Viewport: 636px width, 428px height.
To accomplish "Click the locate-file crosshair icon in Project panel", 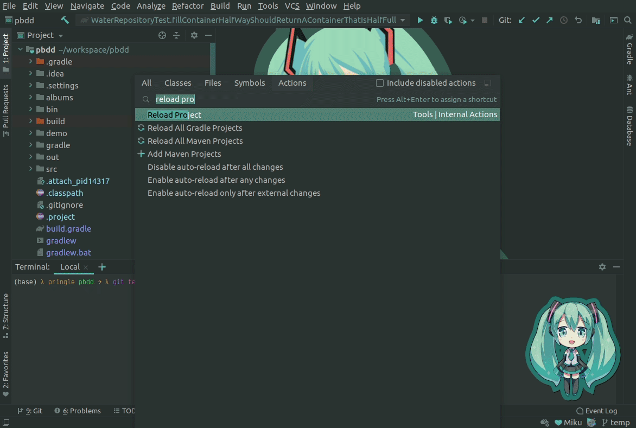I will [162, 35].
